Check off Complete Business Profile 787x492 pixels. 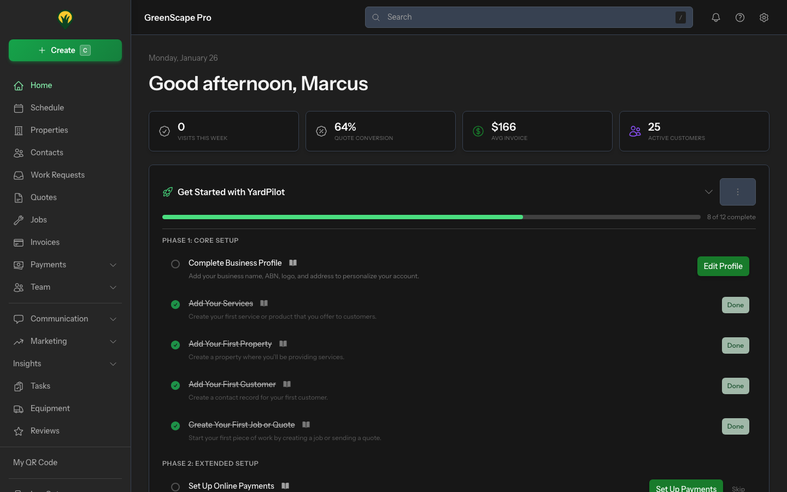[175, 263]
